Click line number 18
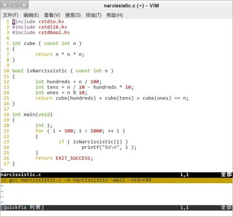This screenshot has height=217, width=233. (7, 115)
